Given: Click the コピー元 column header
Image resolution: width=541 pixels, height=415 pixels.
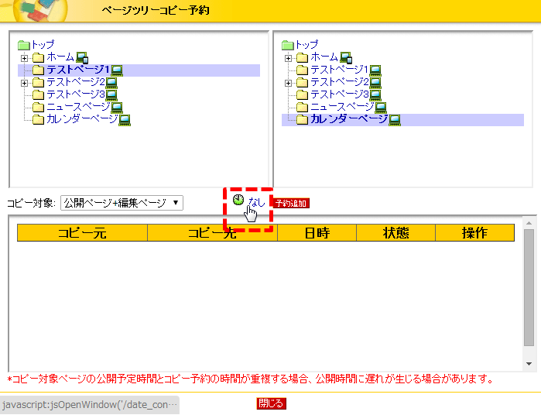Looking at the screenshot, I should [82, 233].
